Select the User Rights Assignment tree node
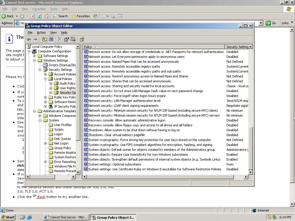295x221 pixels. (67, 88)
